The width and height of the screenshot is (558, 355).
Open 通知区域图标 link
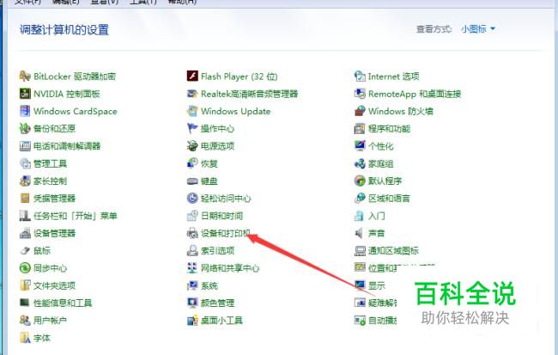click(x=393, y=251)
